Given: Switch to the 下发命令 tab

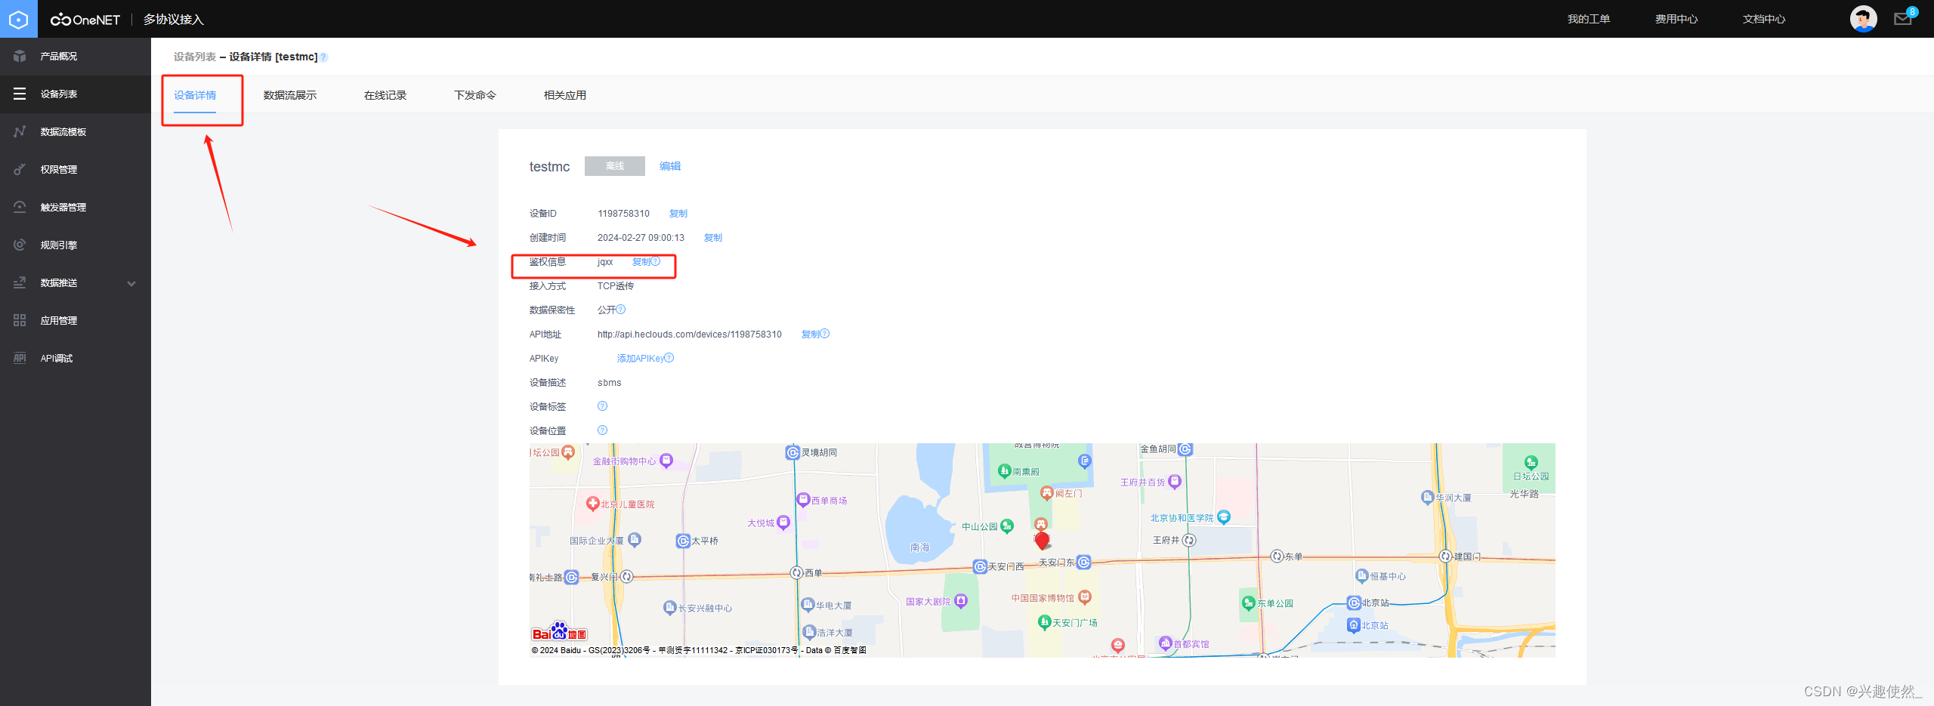Looking at the screenshot, I should (x=474, y=95).
